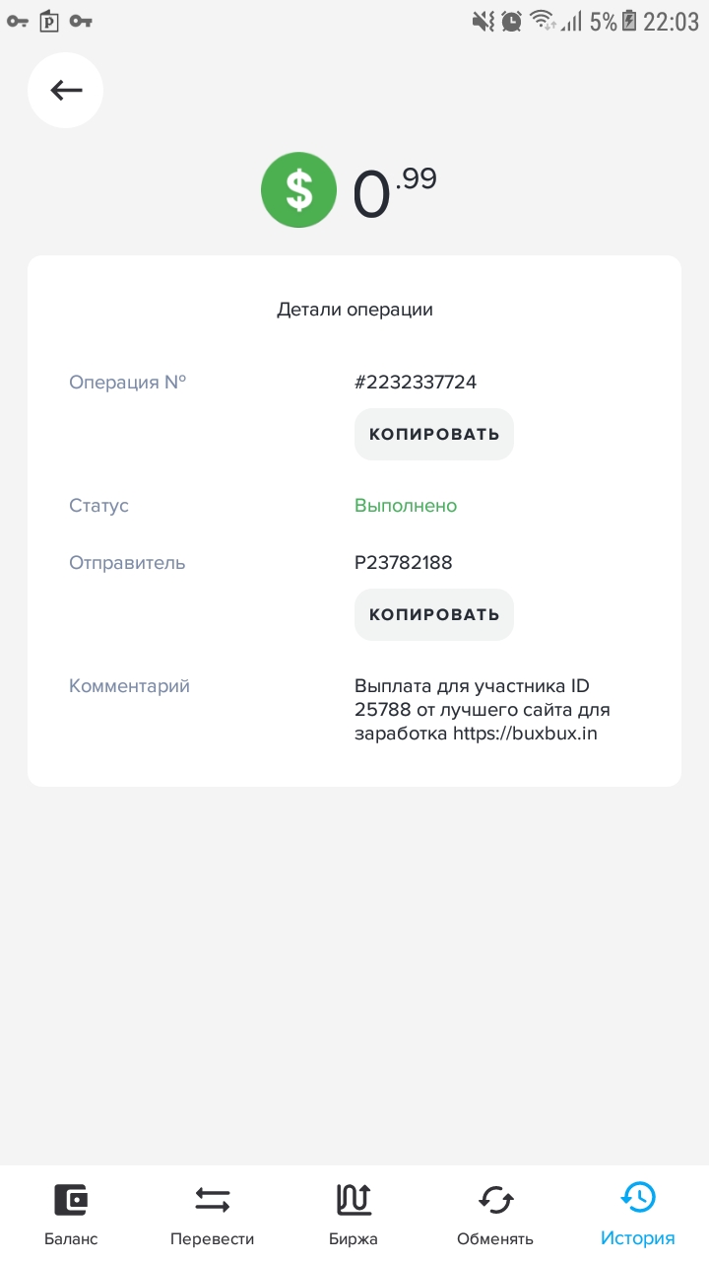
Task: Open the Биржа exchange chart icon
Action: [354, 1200]
